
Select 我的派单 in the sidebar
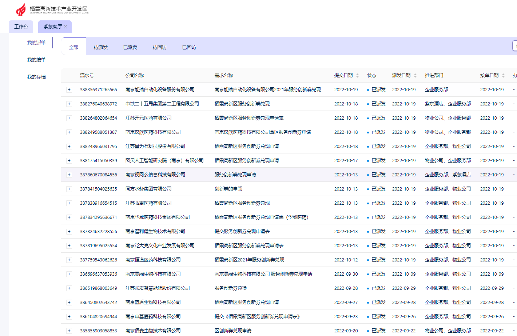[36, 43]
